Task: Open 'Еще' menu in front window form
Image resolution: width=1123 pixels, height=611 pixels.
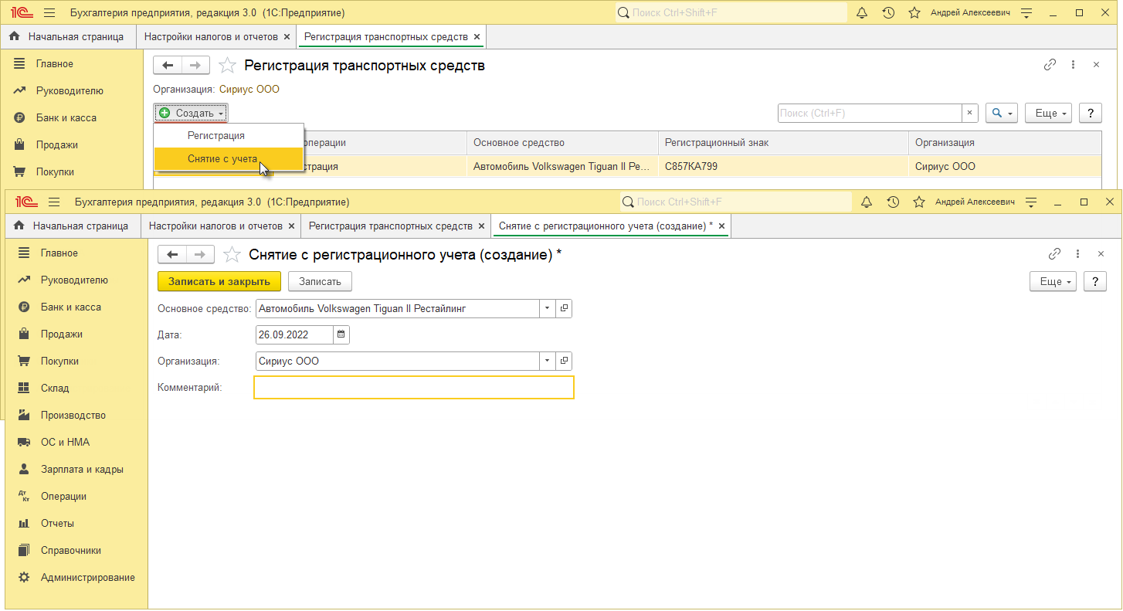Action: [1053, 281]
